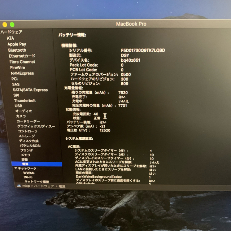Viewport: 231px width, 231px height.
Task: Click the computer icon in the path bar
Action: pos(19,186)
